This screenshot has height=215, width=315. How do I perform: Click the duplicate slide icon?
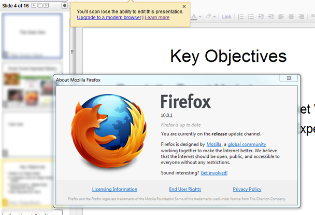(x=40, y=5)
